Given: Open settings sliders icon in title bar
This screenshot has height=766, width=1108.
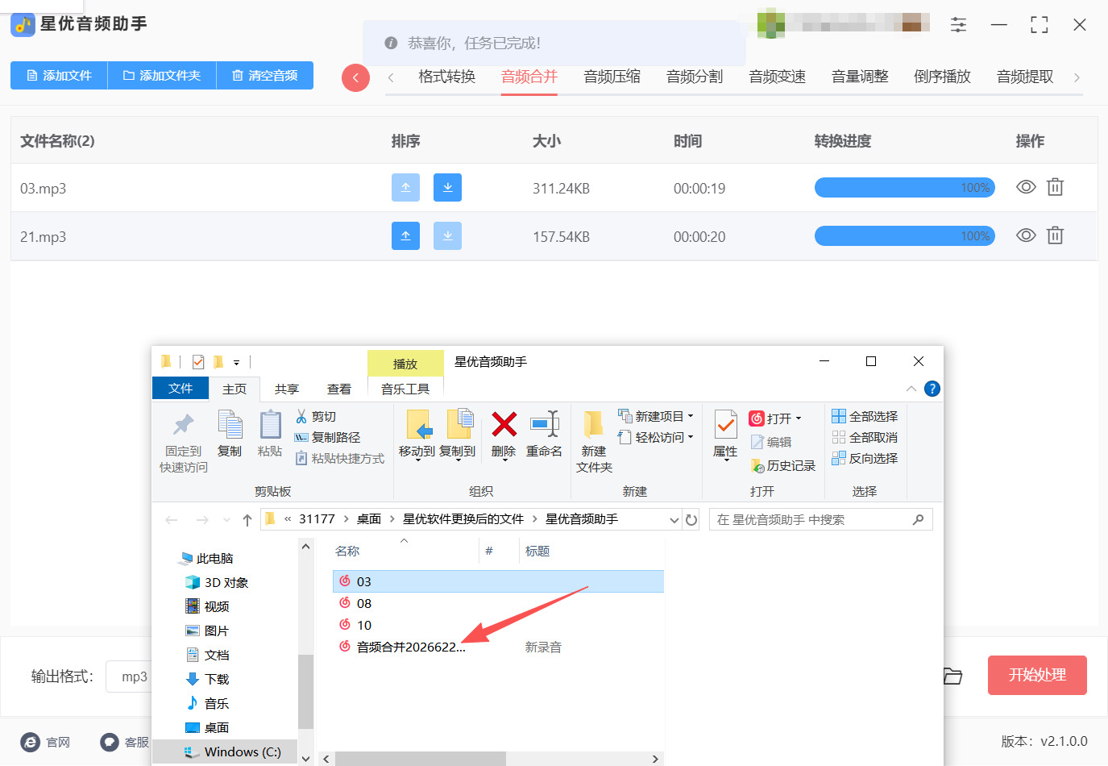Looking at the screenshot, I should point(958,24).
